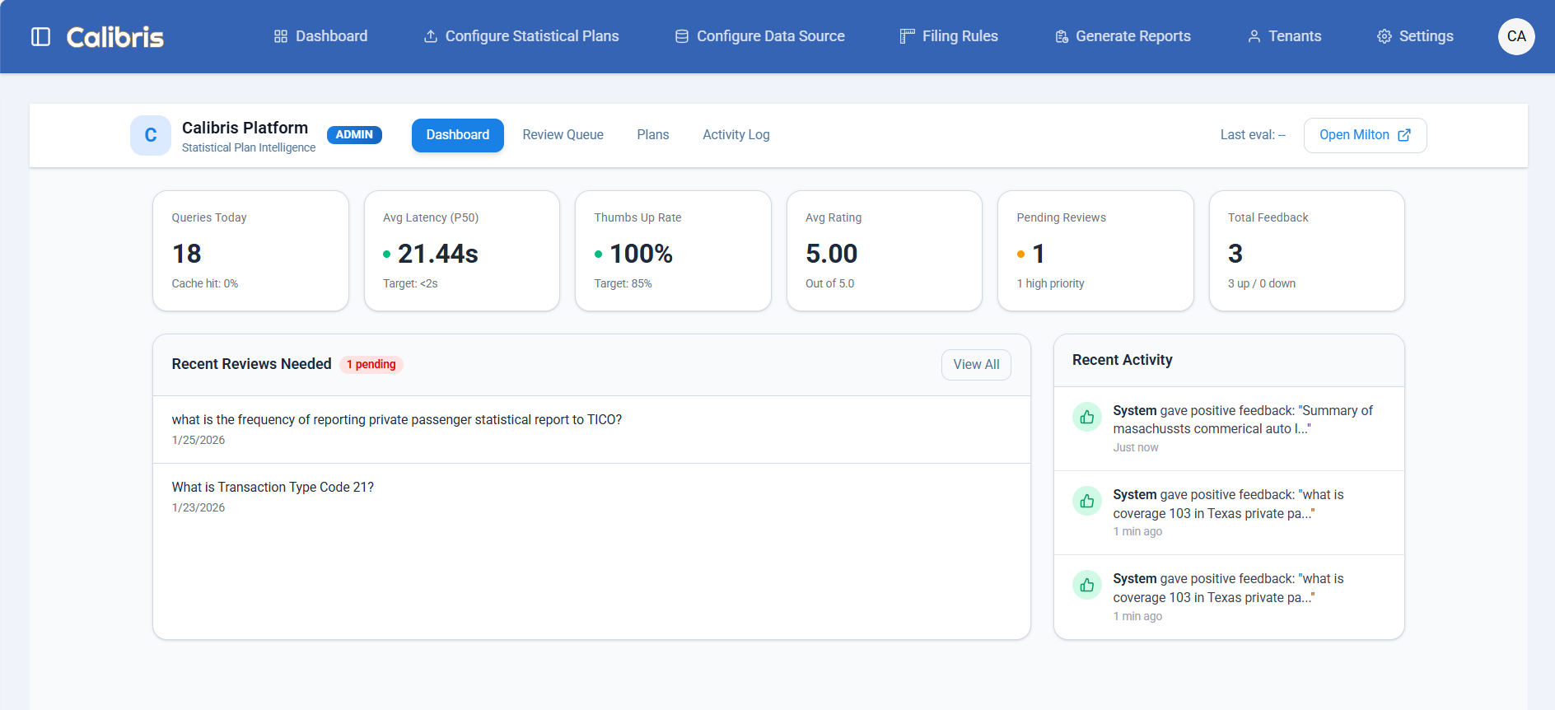Select the Queries Today card
Image resolution: width=1555 pixels, height=710 pixels.
[x=250, y=250]
